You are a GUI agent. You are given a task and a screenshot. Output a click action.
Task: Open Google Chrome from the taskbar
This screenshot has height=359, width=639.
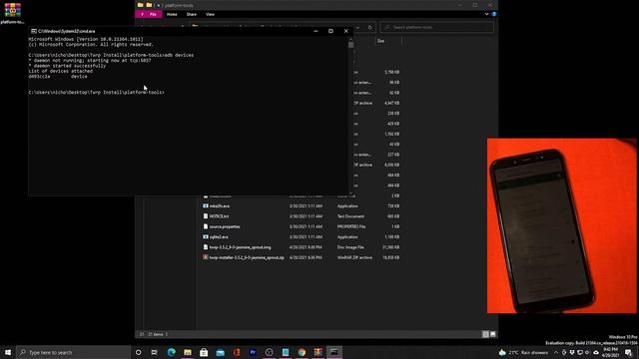(x=302, y=352)
